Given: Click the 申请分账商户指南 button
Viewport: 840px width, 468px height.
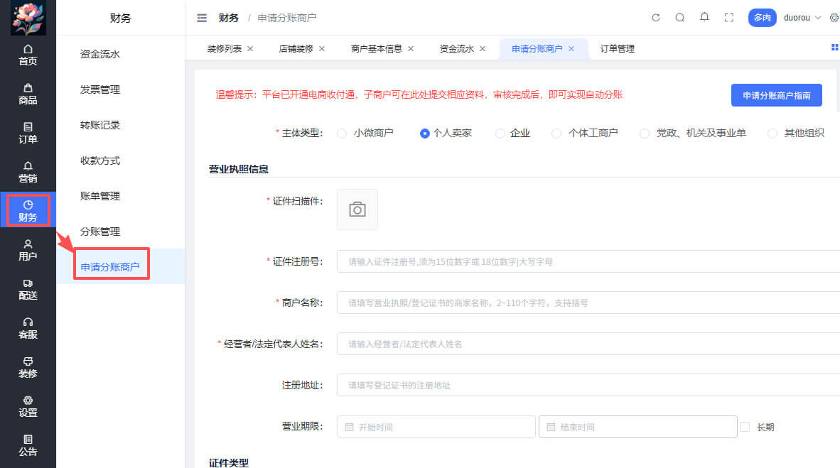Looking at the screenshot, I should (776, 95).
